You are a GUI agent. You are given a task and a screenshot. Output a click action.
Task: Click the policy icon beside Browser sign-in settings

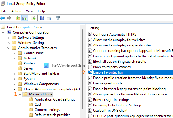90,100
